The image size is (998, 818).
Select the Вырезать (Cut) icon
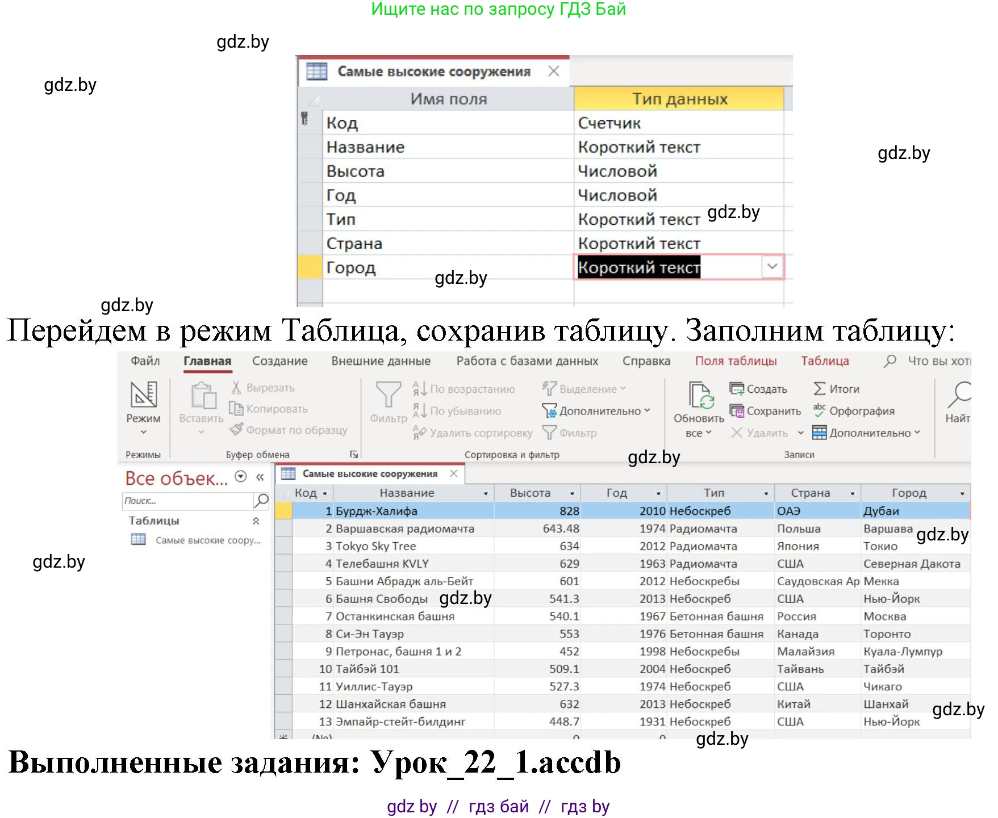(236, 388)
